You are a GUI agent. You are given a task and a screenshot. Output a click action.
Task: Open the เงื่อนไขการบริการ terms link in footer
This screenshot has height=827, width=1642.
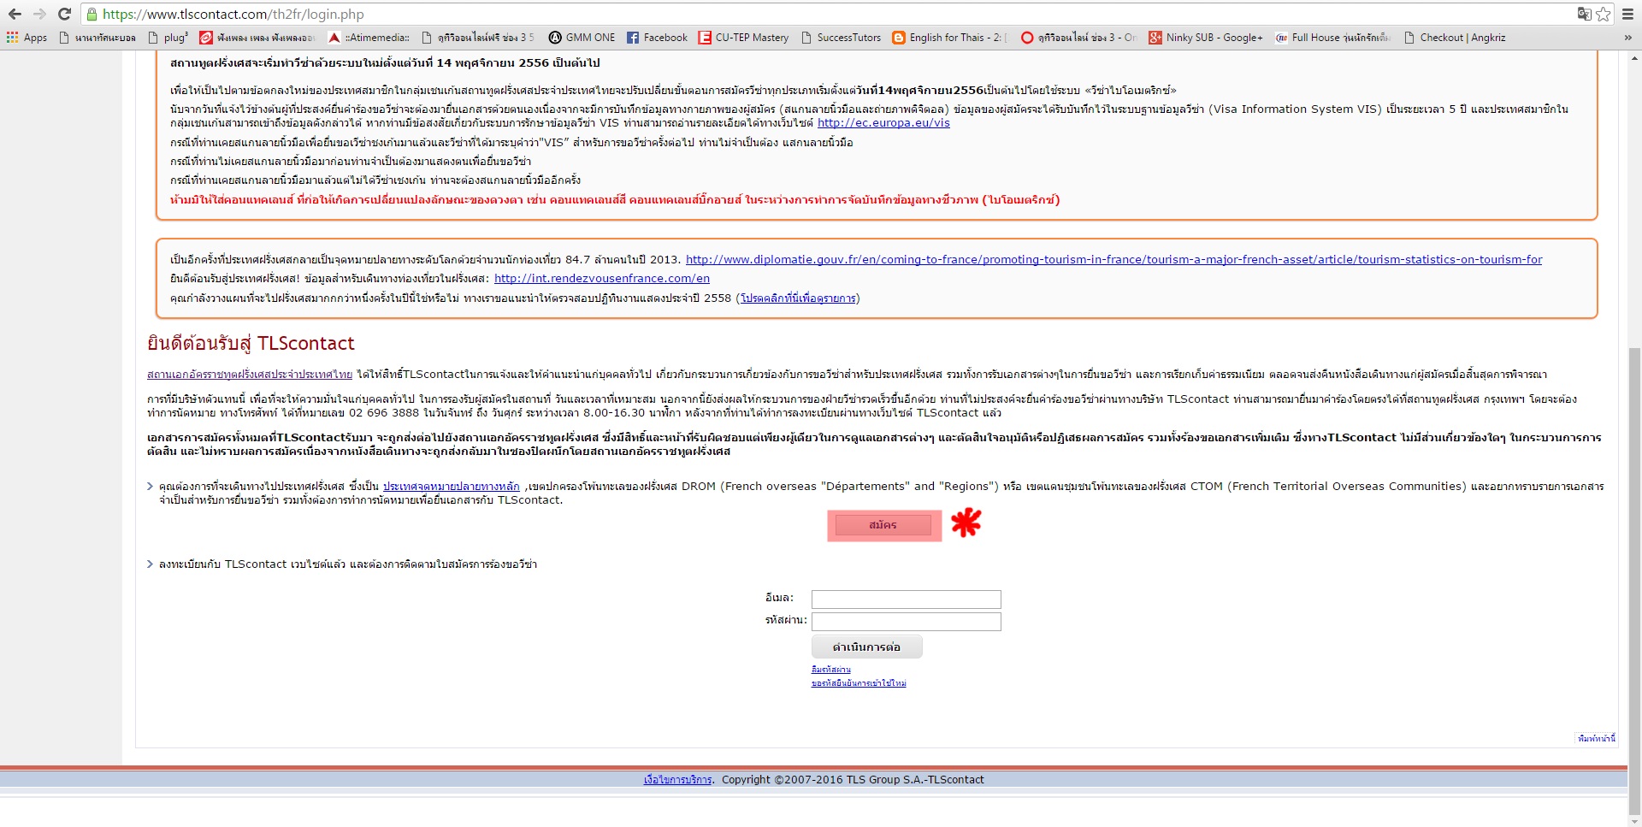tap(677, 780)
